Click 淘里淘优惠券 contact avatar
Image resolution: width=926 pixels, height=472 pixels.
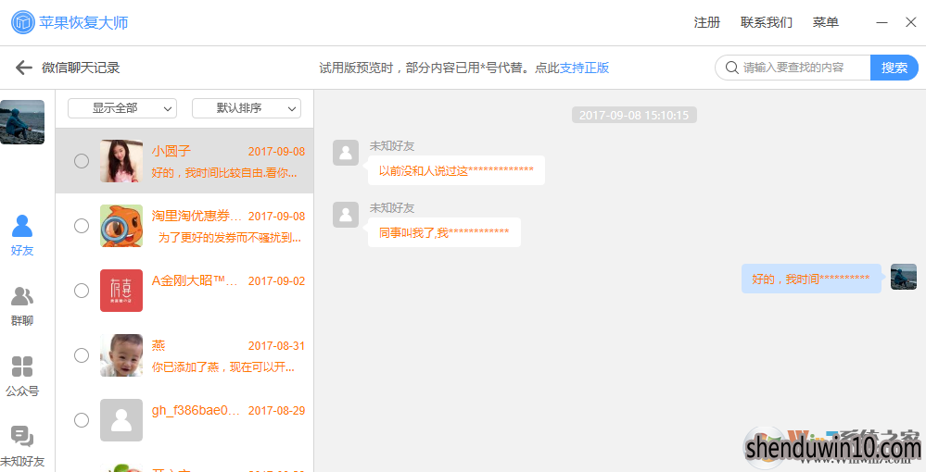tap(121, 226)
